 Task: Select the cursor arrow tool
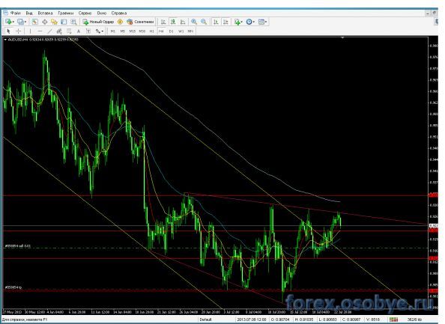pos(8,31)
